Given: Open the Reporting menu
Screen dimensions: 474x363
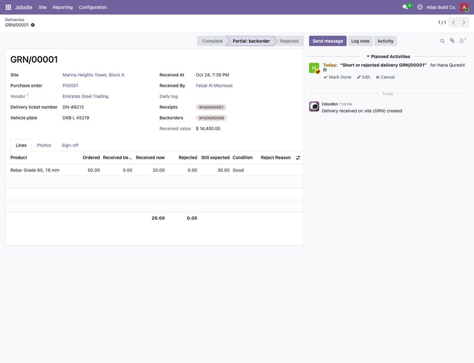Looking at the screenshot, I should [x=63, y=7].
